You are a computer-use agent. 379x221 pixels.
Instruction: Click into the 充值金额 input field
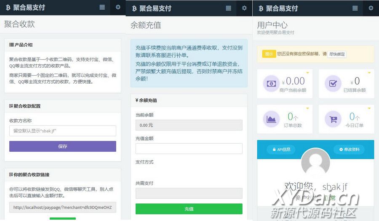pos(189,149)
